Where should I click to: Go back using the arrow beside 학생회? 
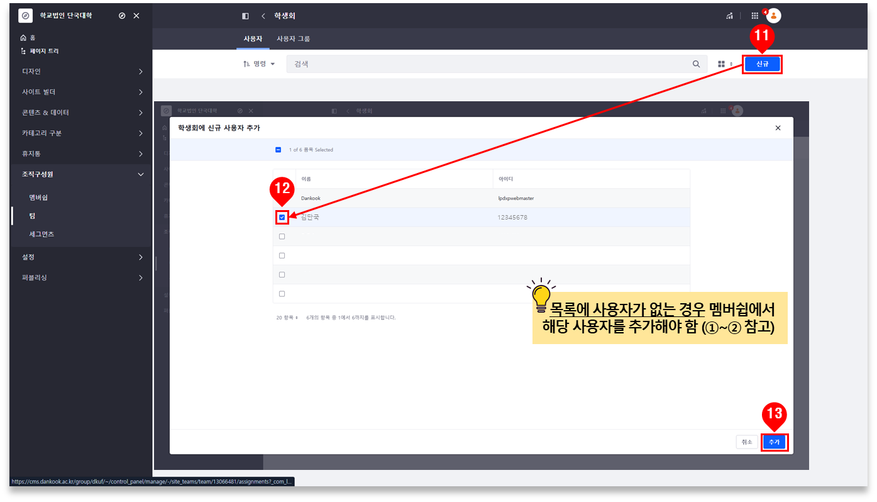pos(263,16)
